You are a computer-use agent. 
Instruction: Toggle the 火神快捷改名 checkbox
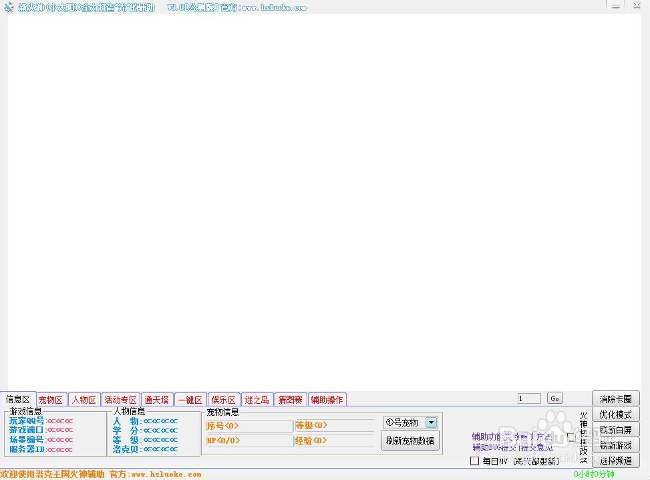click(572, 436)
